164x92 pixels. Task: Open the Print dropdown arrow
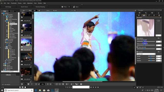point(69,7)
